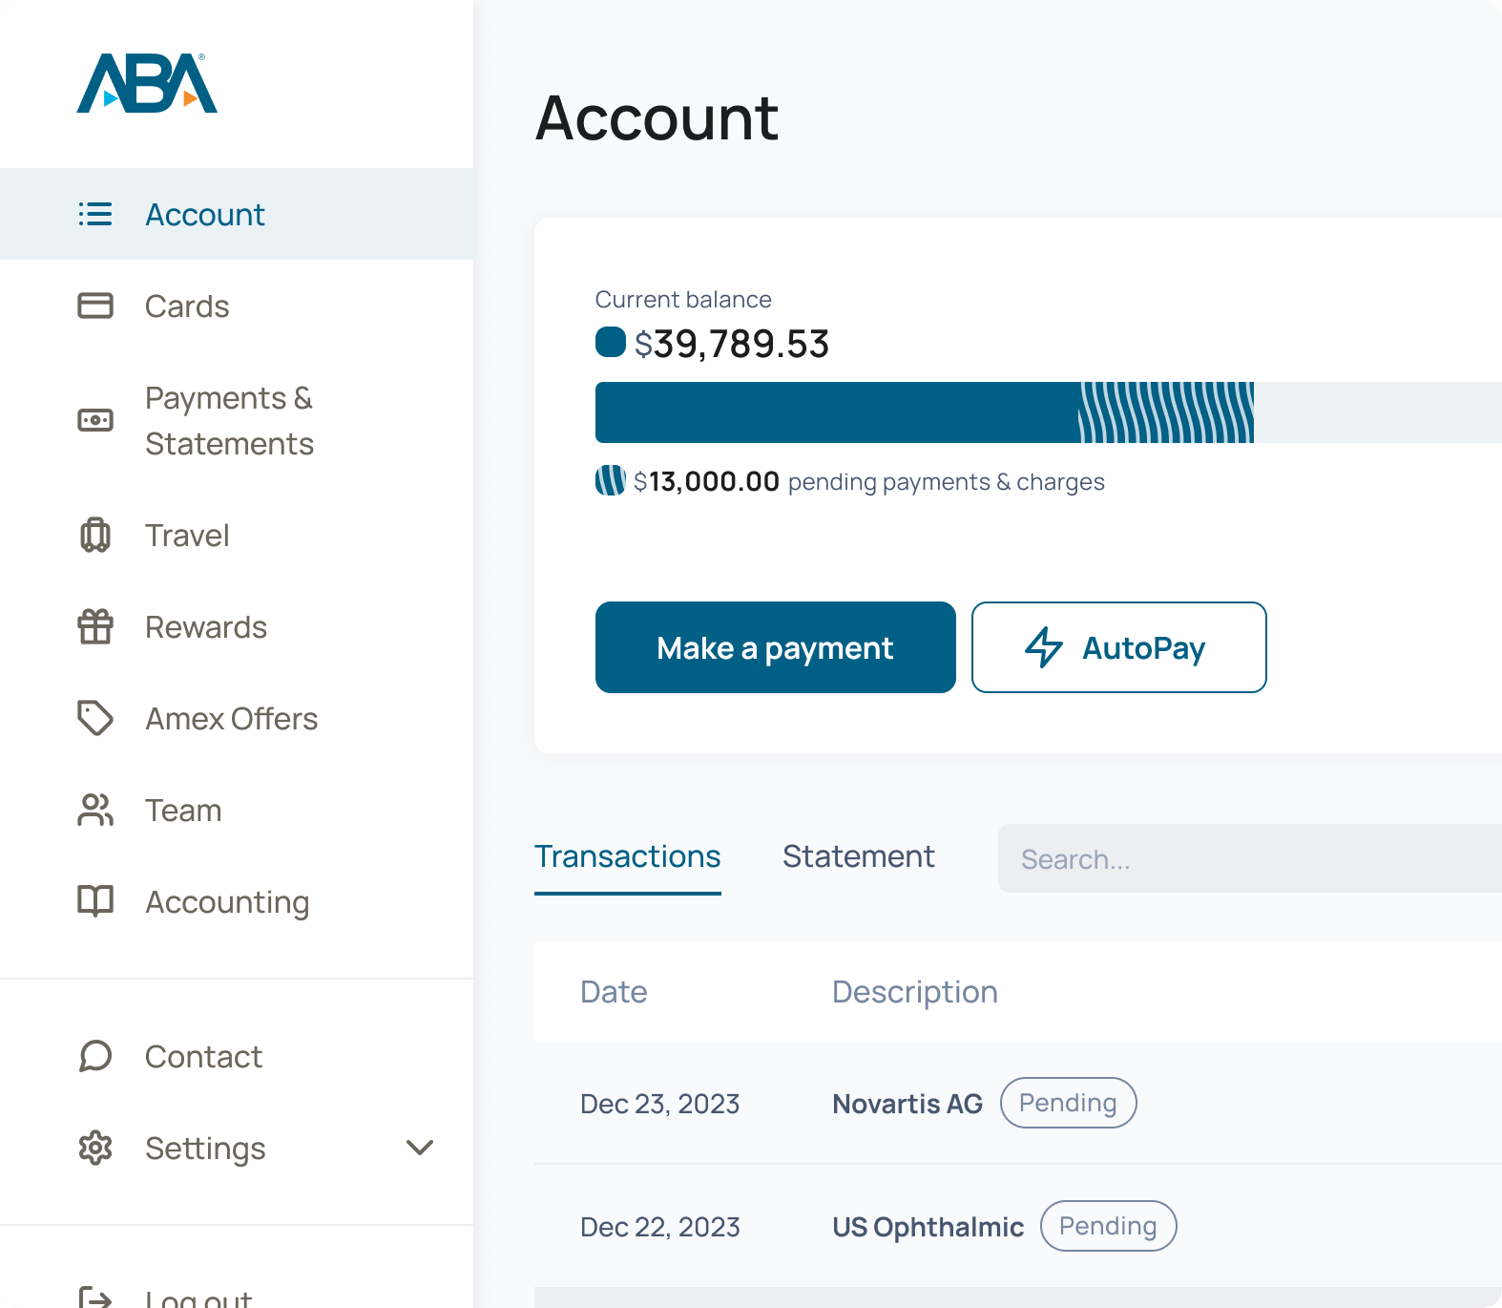Click the Dec 22, 2023 date cell
The height and width of the screenshot is (1308, 1502).
click(660, 1227)
